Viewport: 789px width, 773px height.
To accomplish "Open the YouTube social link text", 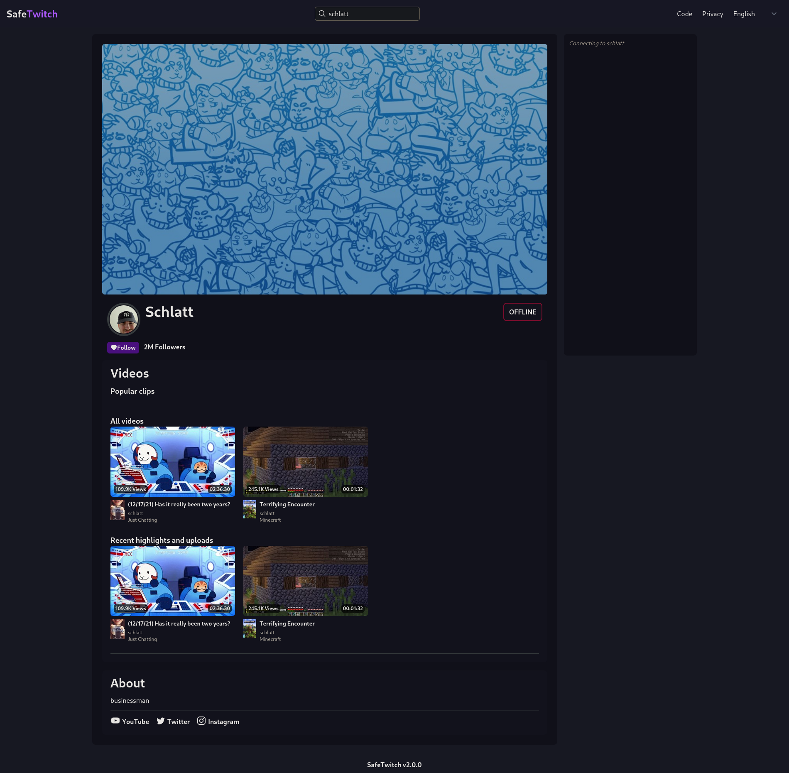I will (x=135, y=721).
